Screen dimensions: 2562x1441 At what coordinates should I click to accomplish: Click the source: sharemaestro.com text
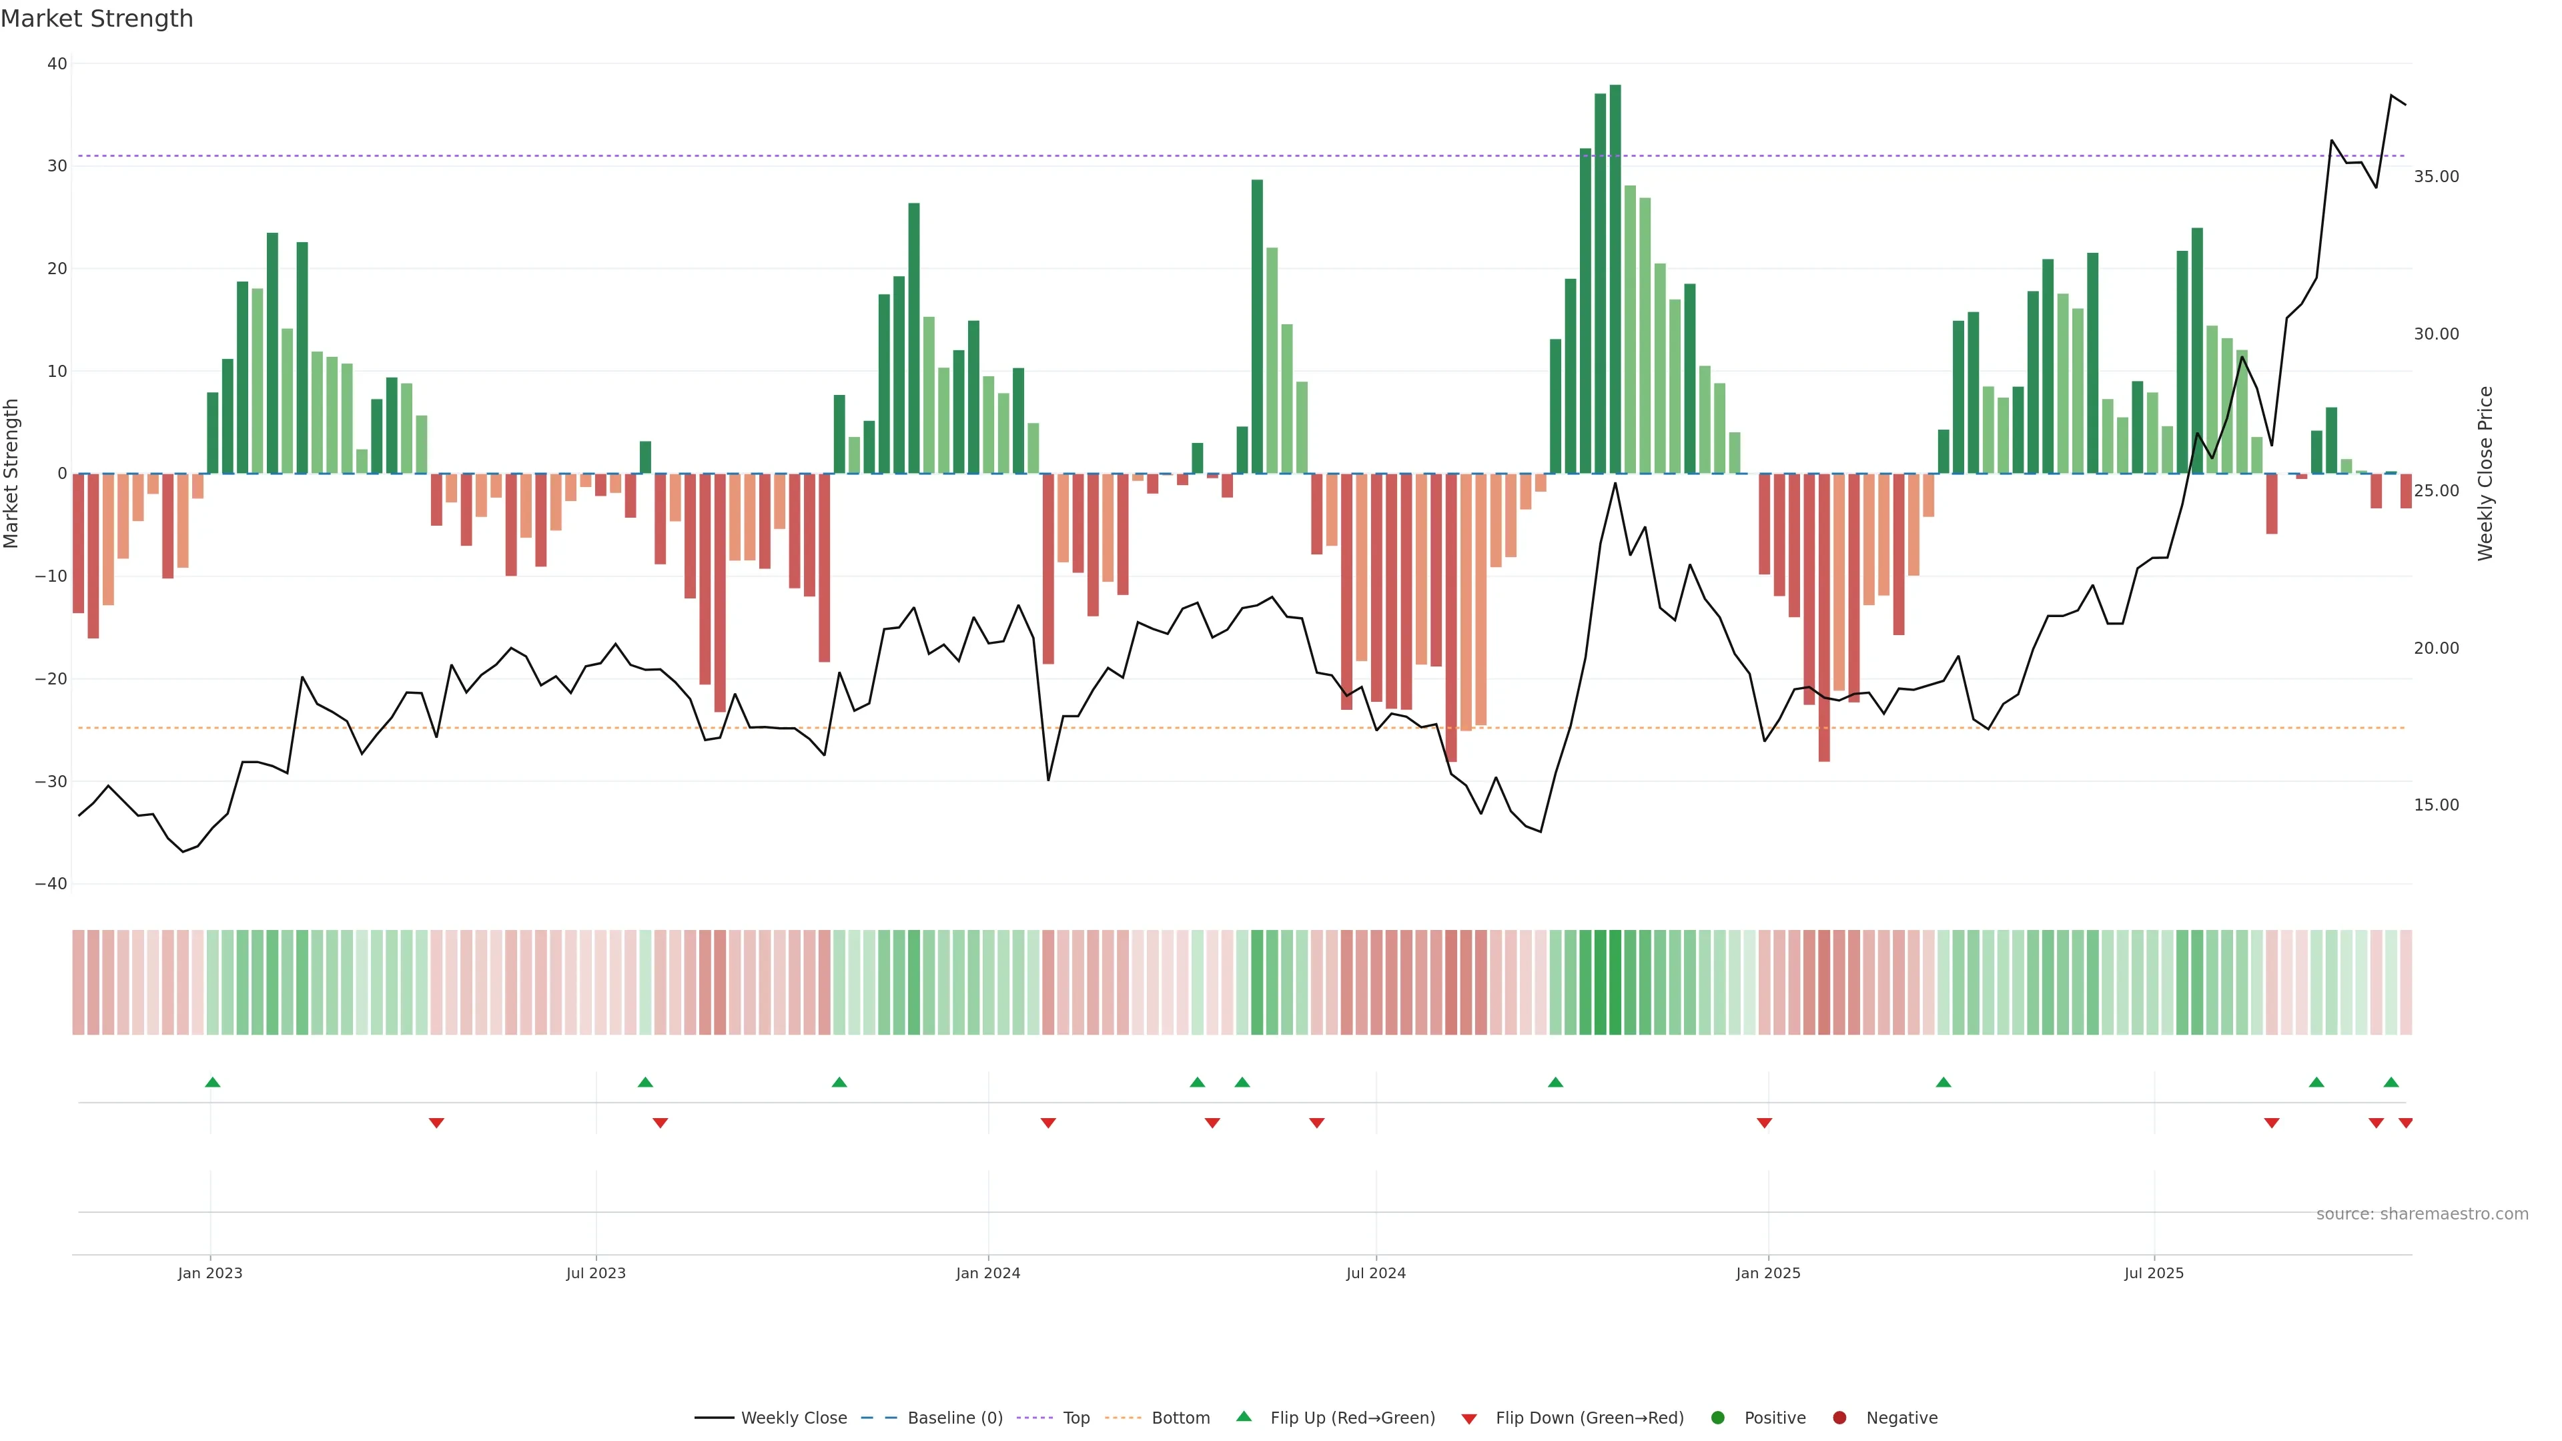[x=2422, y=1214]
